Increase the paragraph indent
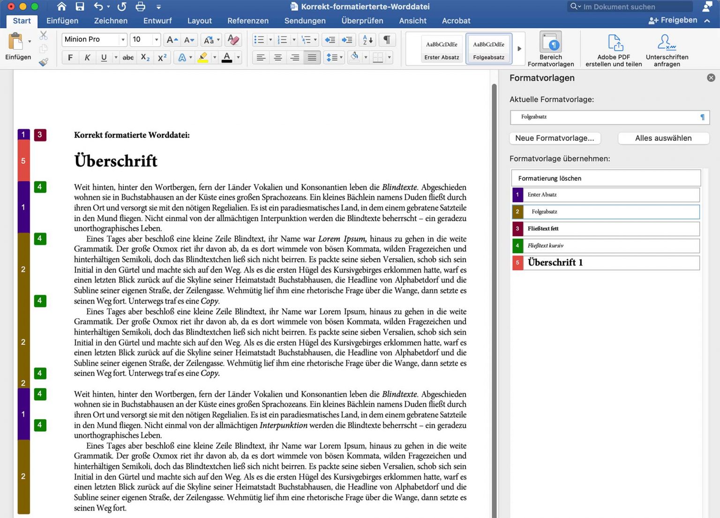 pos(347,40)
